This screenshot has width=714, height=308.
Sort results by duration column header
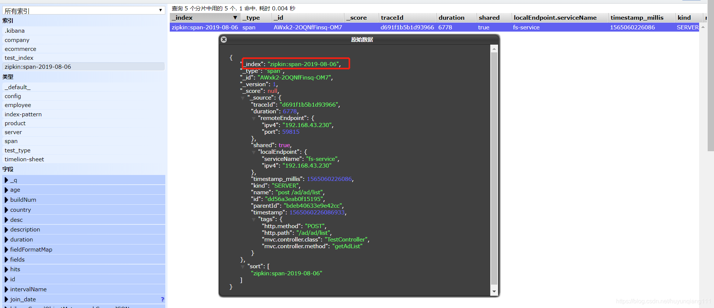pyautogui.click(x=456, y=17)
